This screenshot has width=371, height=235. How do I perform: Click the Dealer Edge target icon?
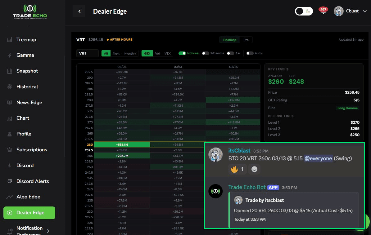[10, 213]
